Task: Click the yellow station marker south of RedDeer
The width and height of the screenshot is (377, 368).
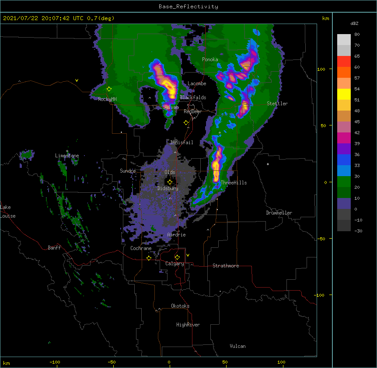Action: (186, 123)
